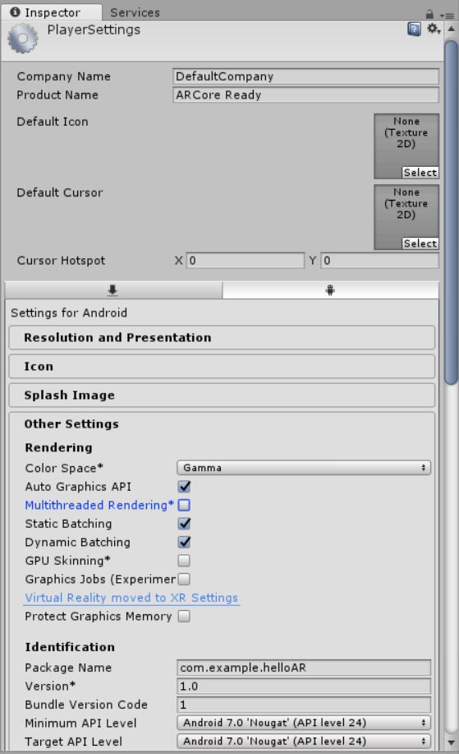
Task: Toggle Auto Graphics API checkbox
Action: tap(184, 487)
